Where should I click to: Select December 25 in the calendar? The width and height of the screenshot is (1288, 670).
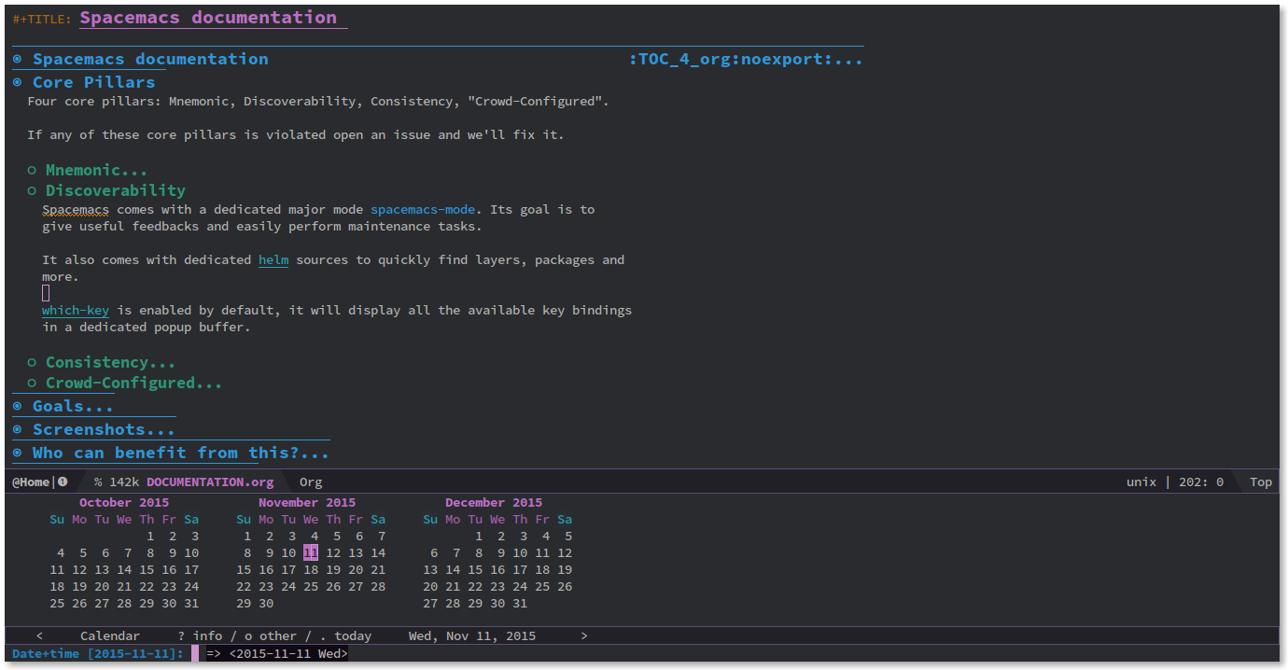pyautogui.click(x=542, y=586)
